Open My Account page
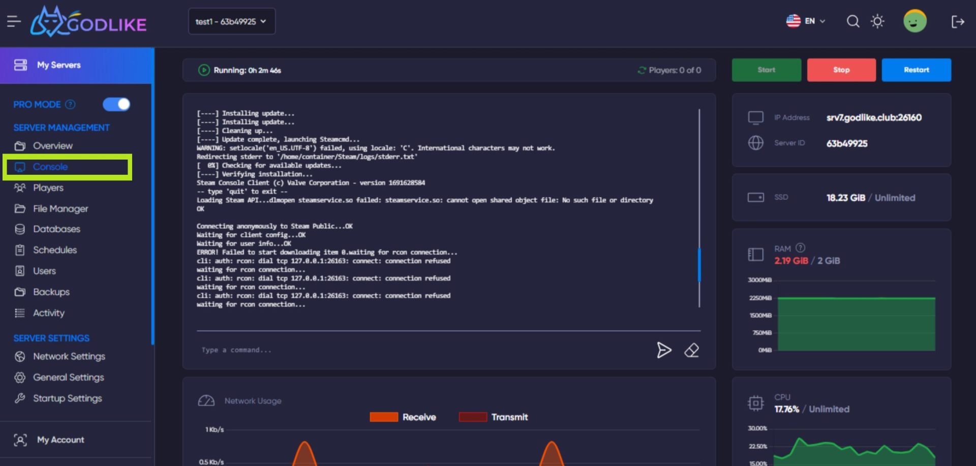The image size is (976, 466). 60,440
